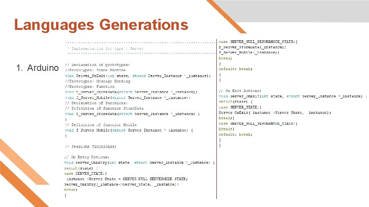This screenshot has width=369, height=207.
Task: Click the Server_State assignment line
Action: coord(127,179)
